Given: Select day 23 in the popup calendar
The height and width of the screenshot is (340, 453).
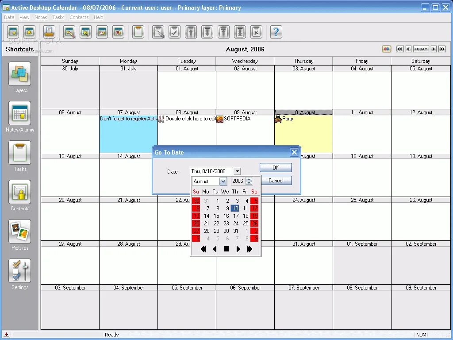Looking at the screenshot, I should (226, 224).
